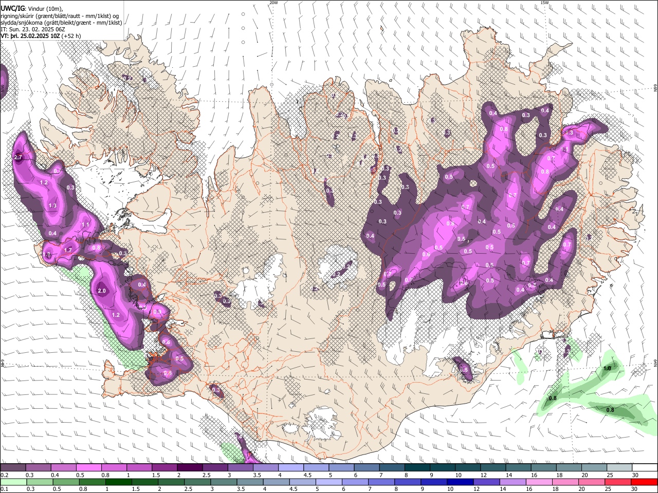Screen dimensions: 658x493
Task: Pick the dark green 1 swatch in the lower legend row
Action: (x=119, y=482)
